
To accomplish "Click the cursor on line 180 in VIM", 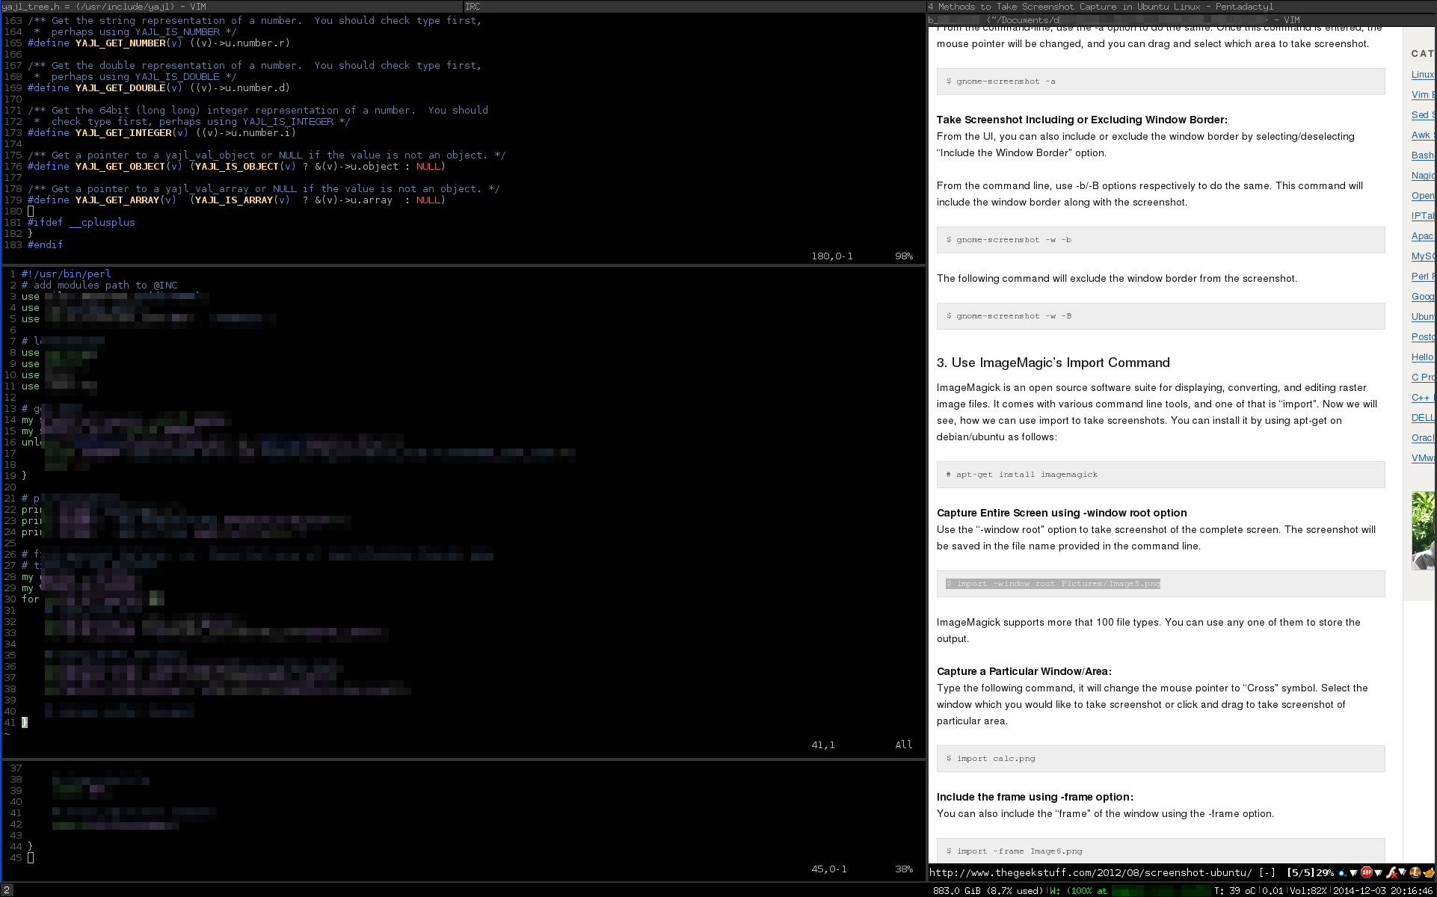I will [x=31, y=212].
